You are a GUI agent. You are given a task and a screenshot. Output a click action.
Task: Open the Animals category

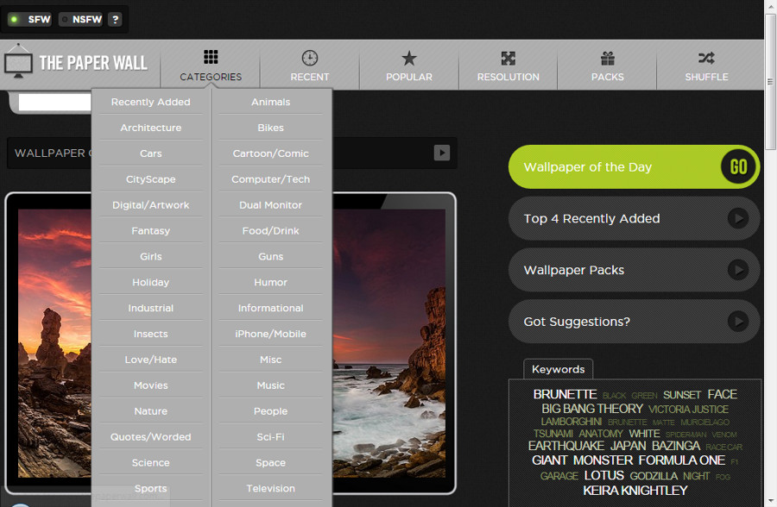(270, 102)
